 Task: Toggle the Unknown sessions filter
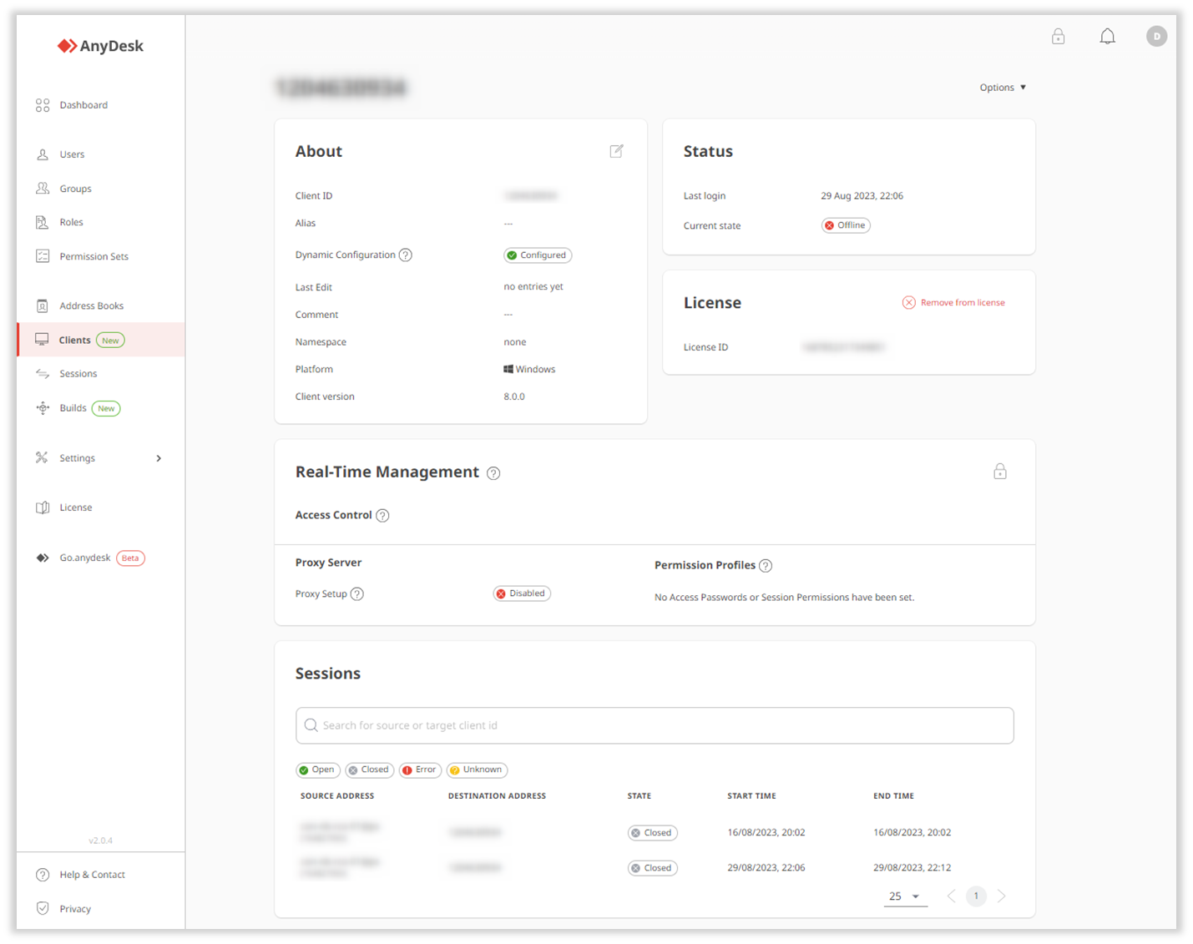tap(477, 770)
